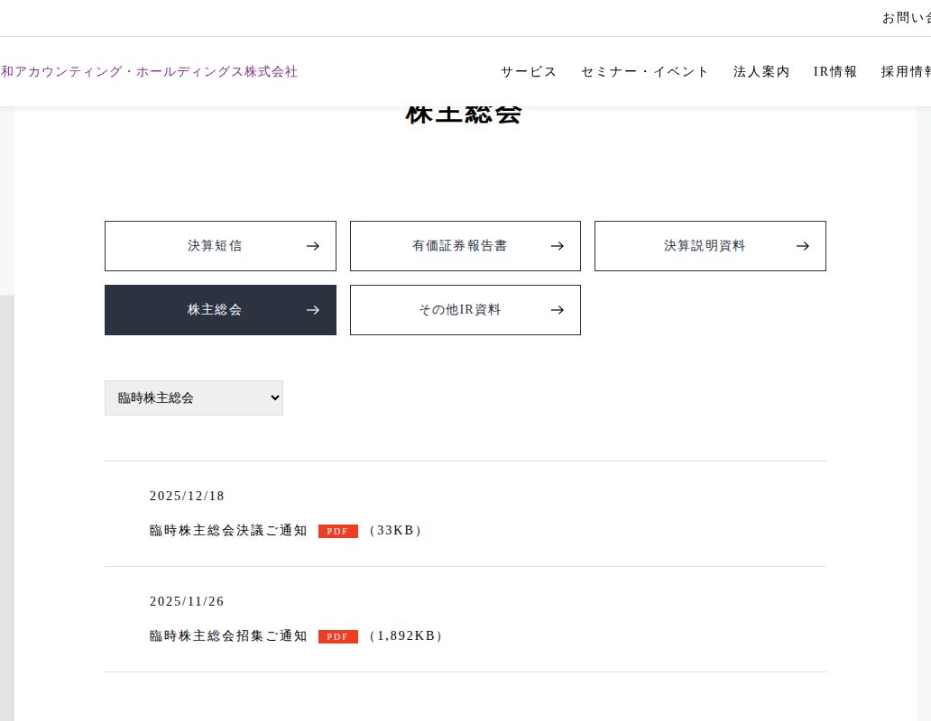
Task: Open the 決算説明資料 category button
Action: click(710, 246)
